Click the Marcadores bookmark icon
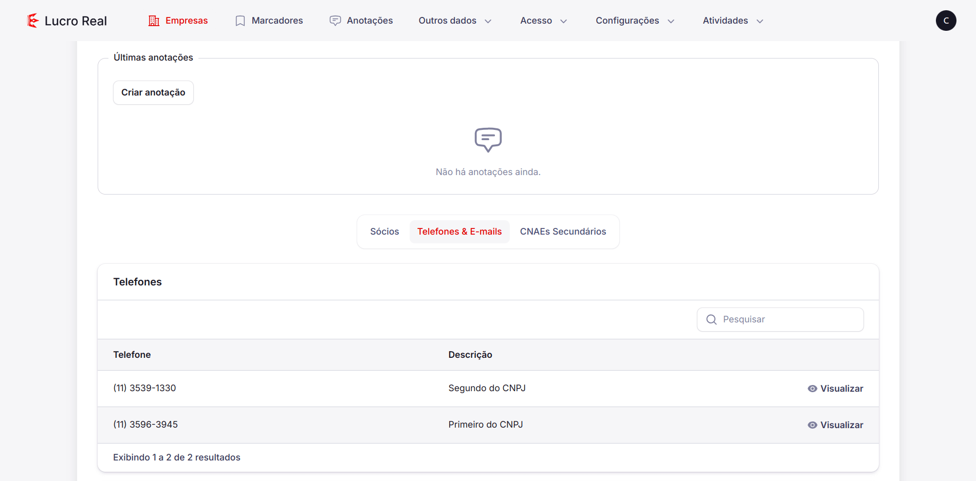 tap(240, 21)
